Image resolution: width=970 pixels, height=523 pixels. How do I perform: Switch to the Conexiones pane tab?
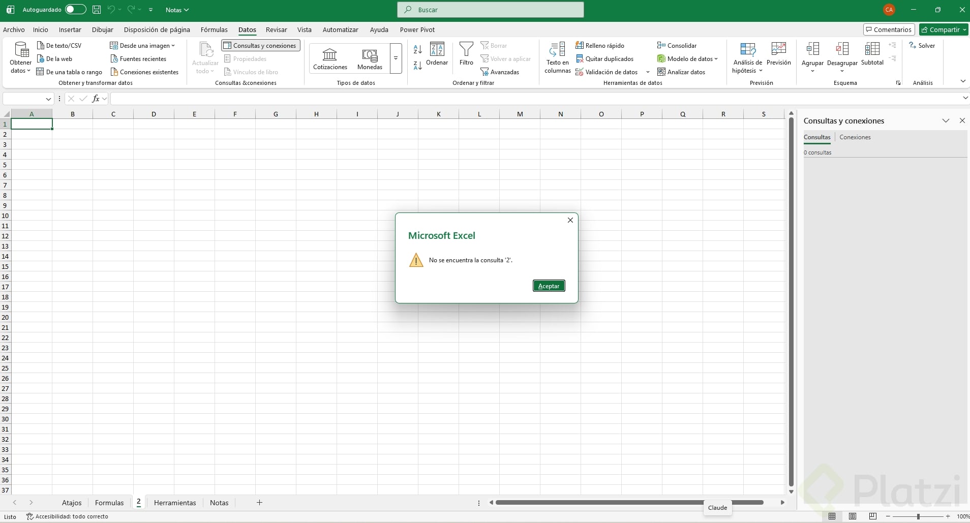[x=855, y=137]
